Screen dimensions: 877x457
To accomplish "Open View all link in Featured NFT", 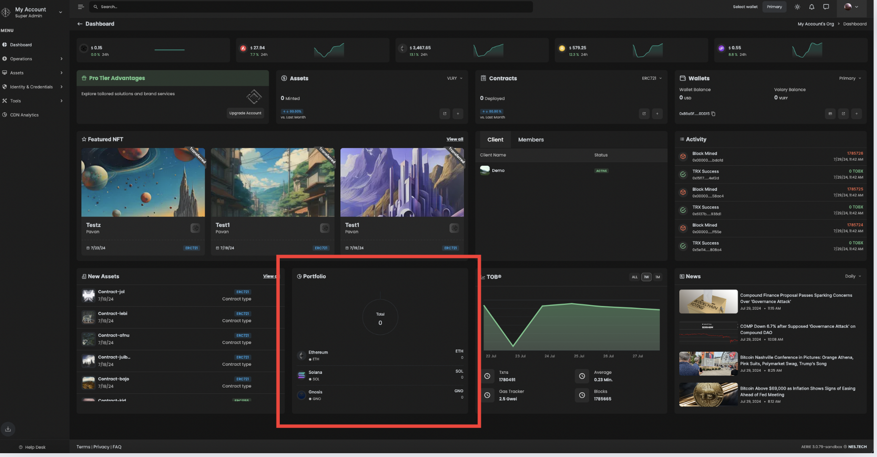I will coord(455,139).
